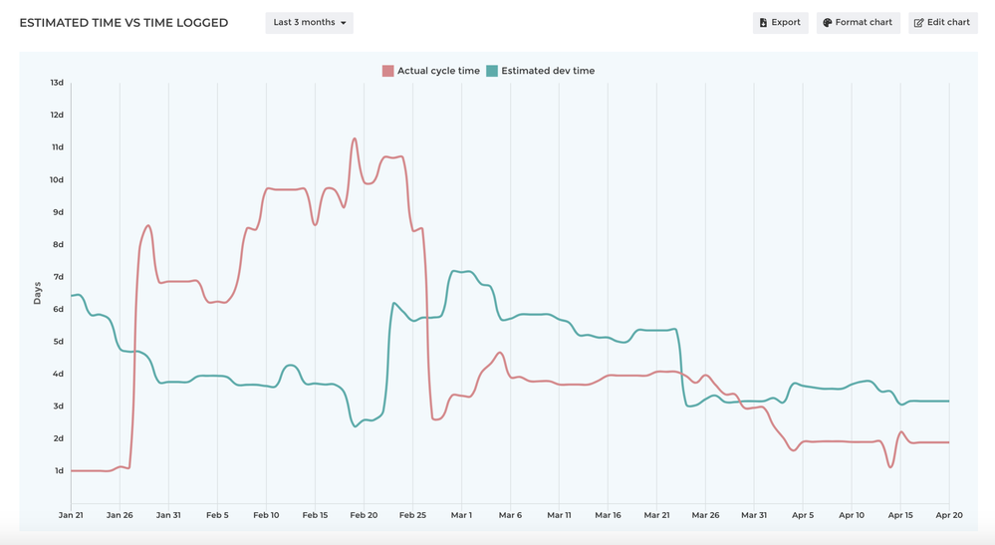Click the Actual cycle time legend label
995x545 pixels.
pyautogui.click(x=438, y=71)
